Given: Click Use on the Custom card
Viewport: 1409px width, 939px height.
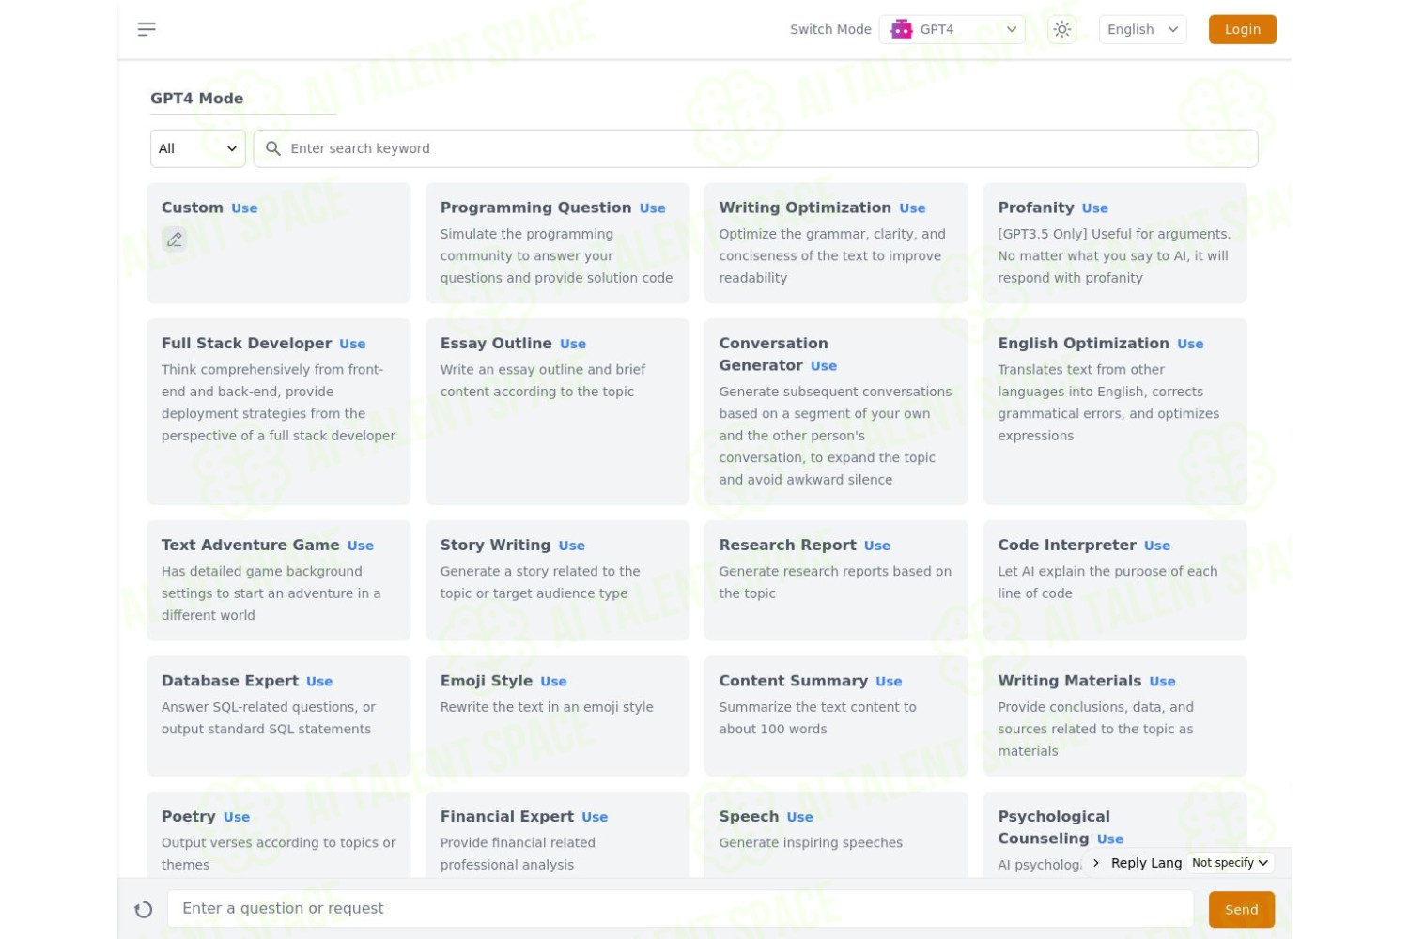Looking at the screenshot, I should [244, 208].
